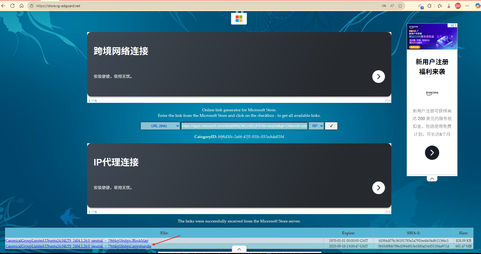Open the RP ring selection dropdown
Image resolution: width=481 pixels, height=254 pixels.
[x=316, y=126]
